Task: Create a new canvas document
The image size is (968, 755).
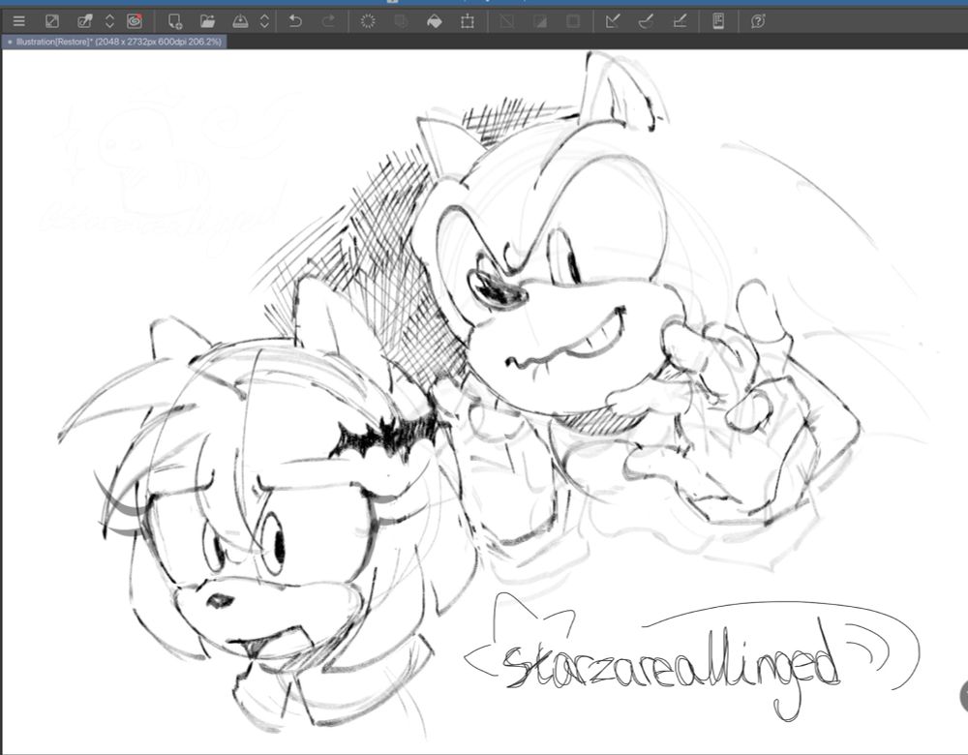Action: click(x=174, y=21)
